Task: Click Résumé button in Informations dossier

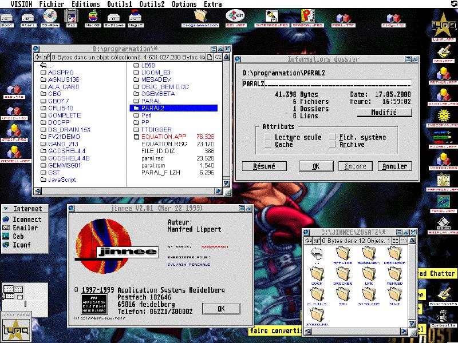Action: (264, 166)
